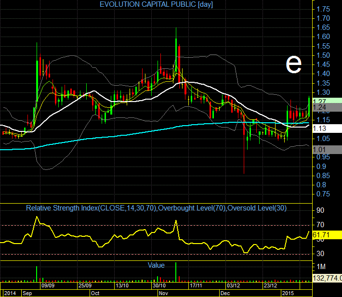Click the 13/10 date marker
Image resolution: width=342 pixels, height=297 pixels.
pyautogui.click(x=122, y=285)
